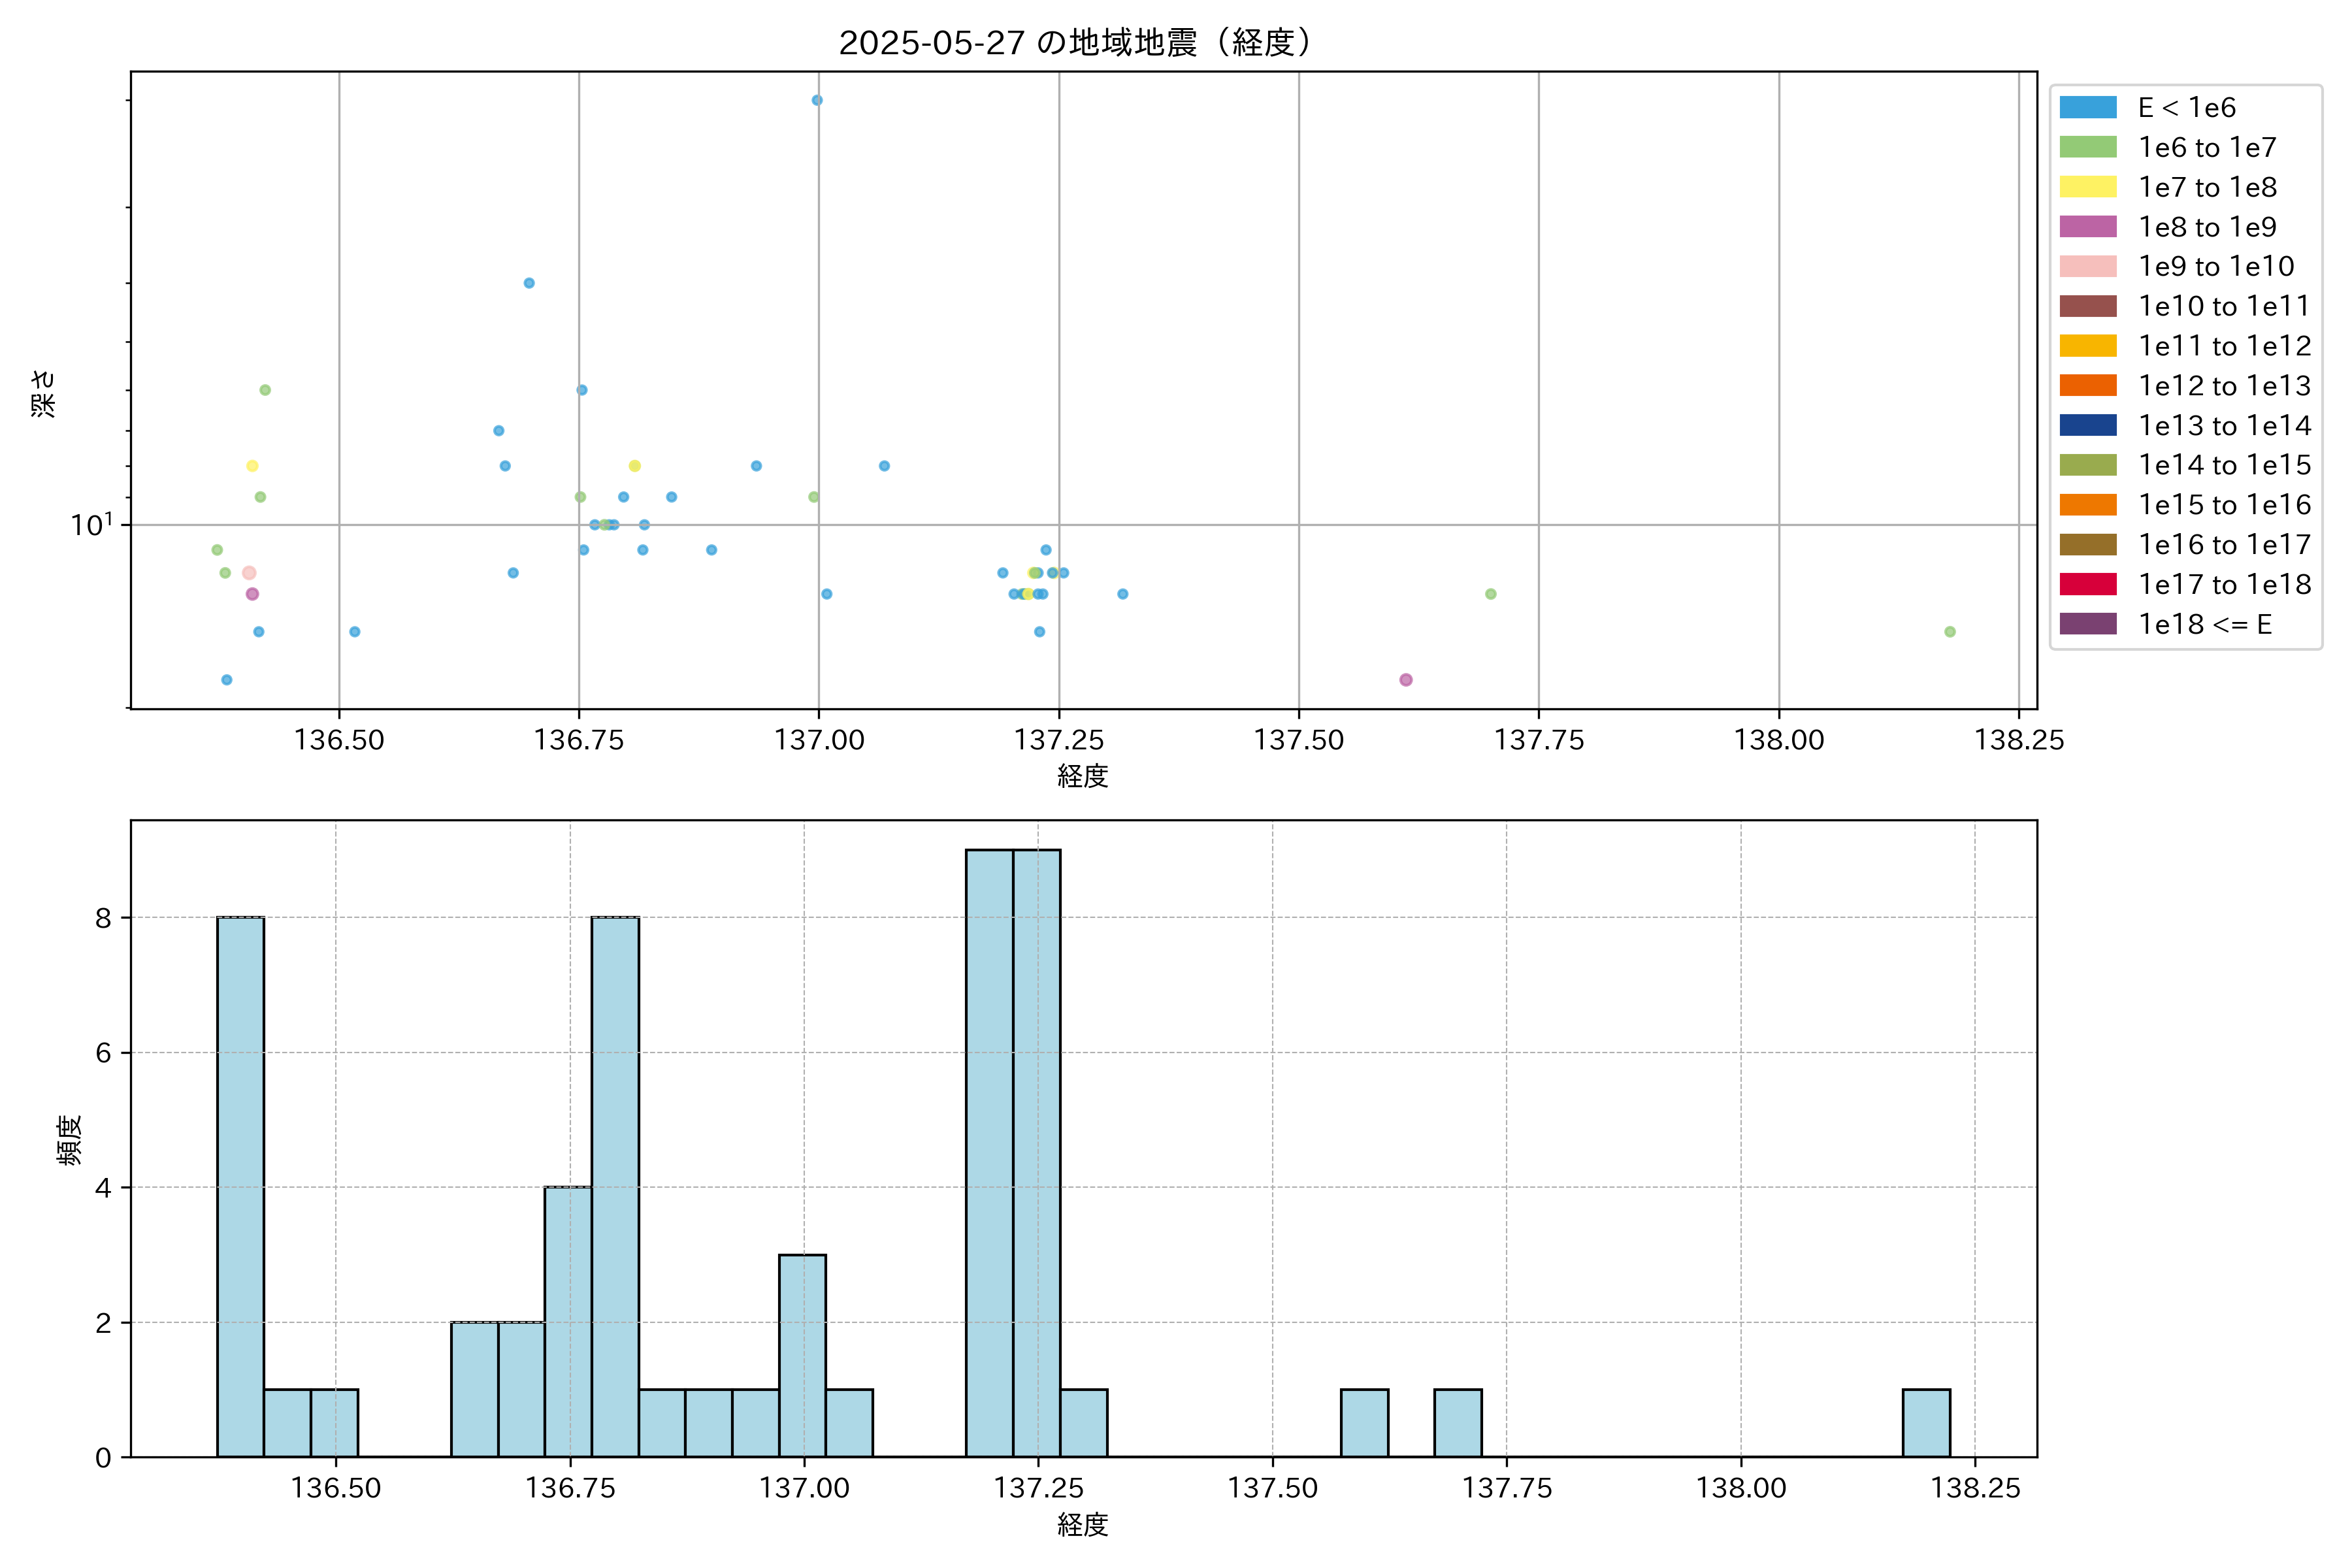Click the magenta point near longitude 137.60
This screenshot has width=2352, height=1568.
pos(1406,680)
